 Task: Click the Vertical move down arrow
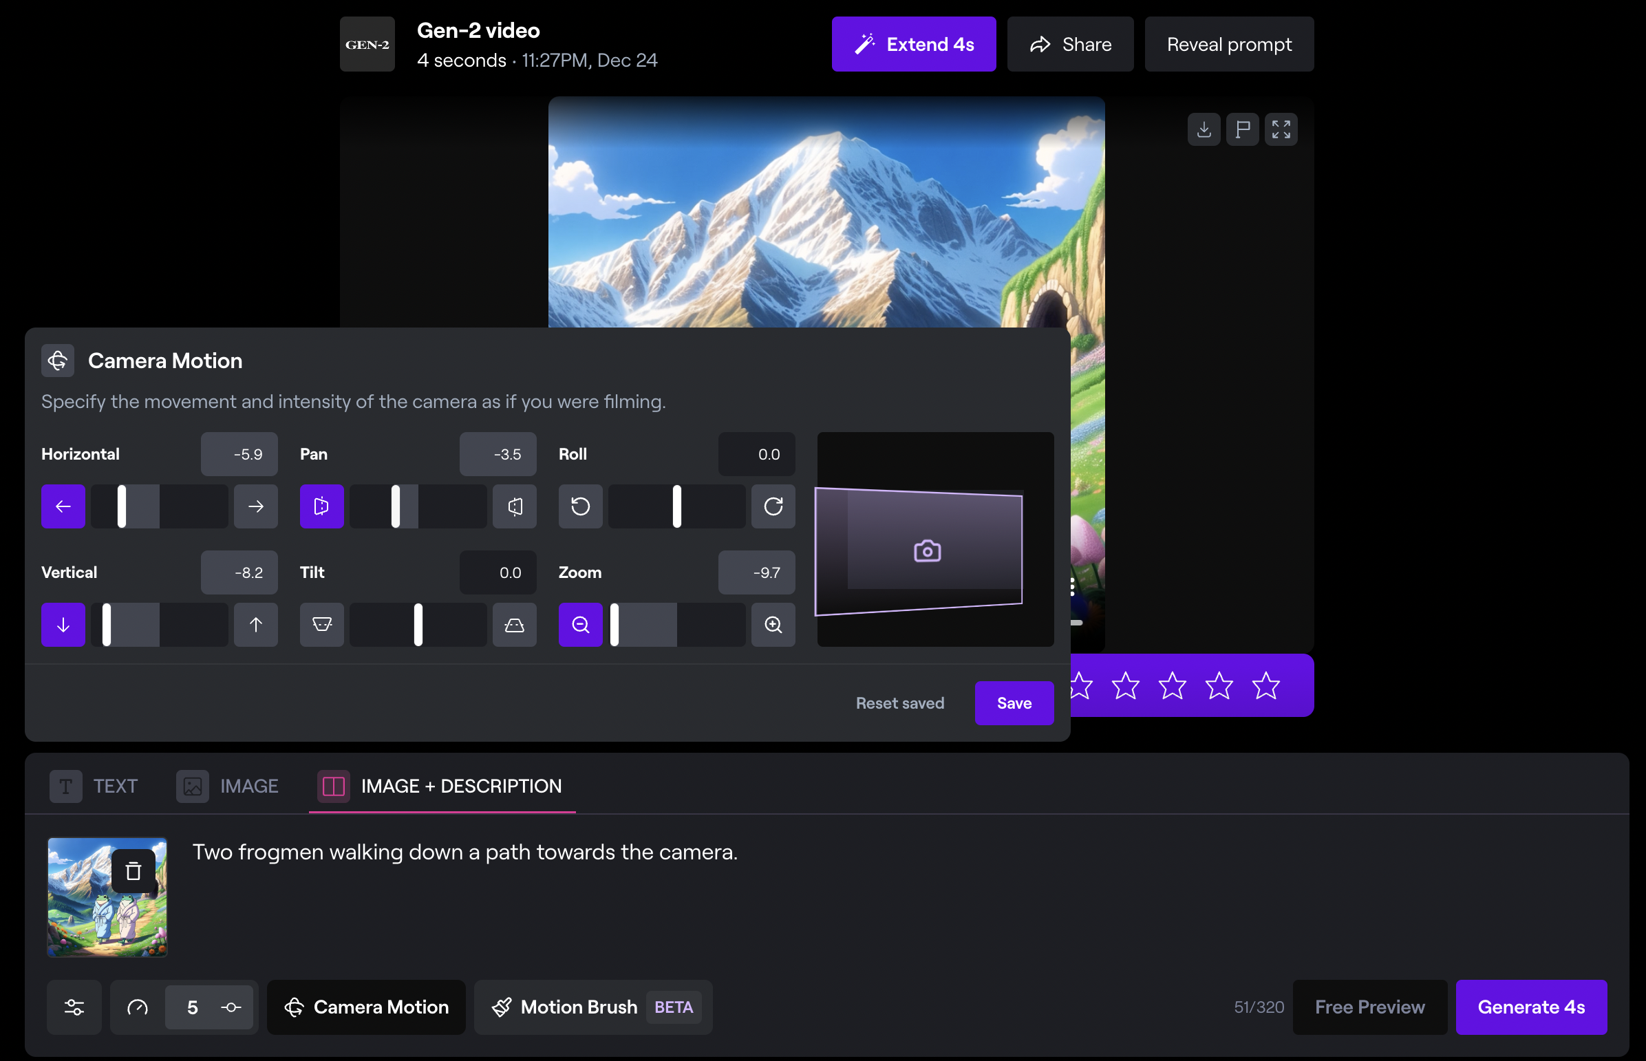(x=63, y=625)
